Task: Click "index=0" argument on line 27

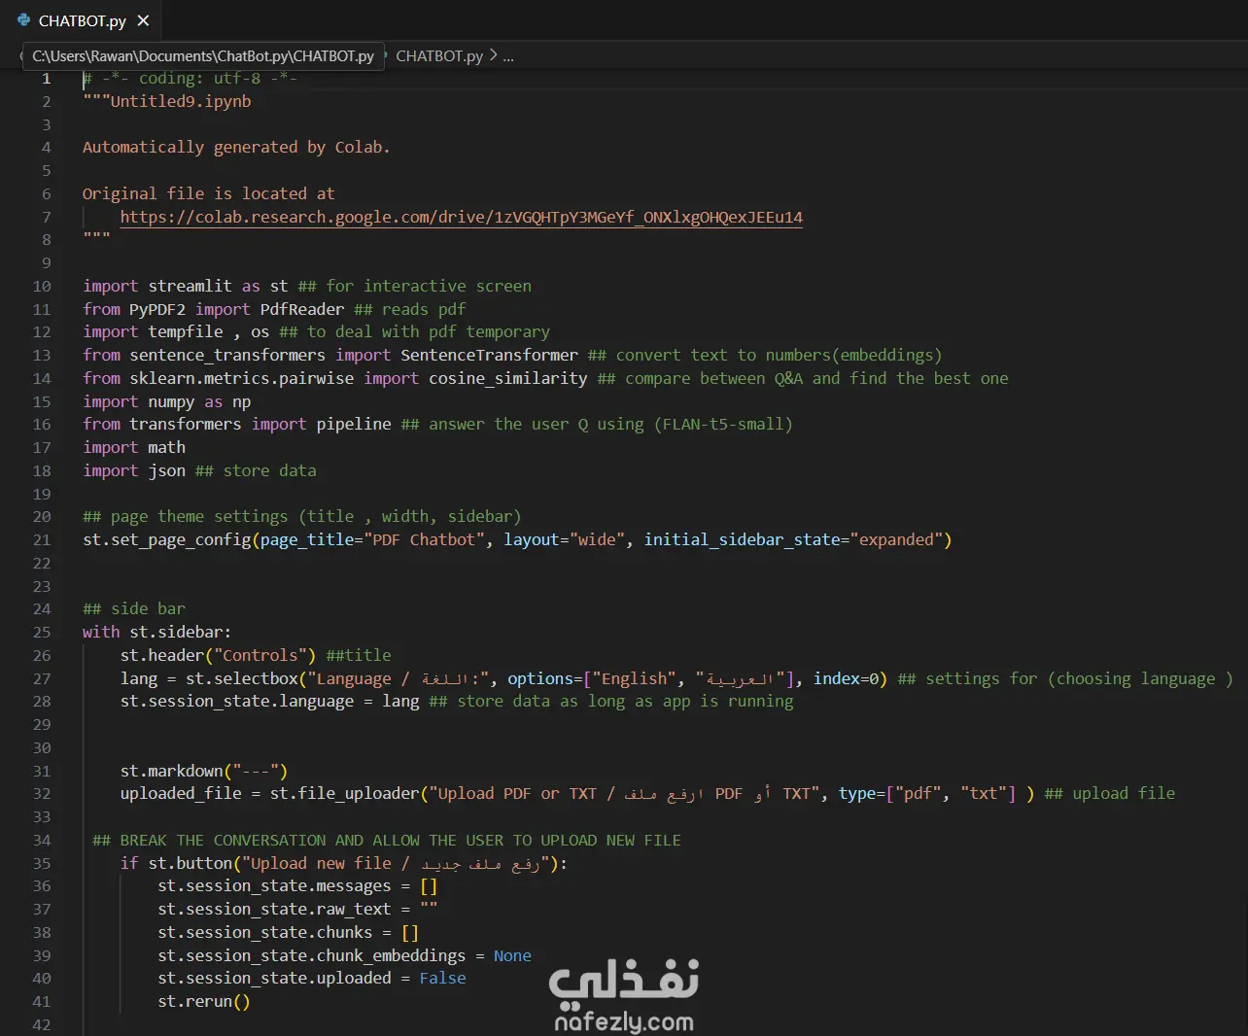Action: point(846,679)
